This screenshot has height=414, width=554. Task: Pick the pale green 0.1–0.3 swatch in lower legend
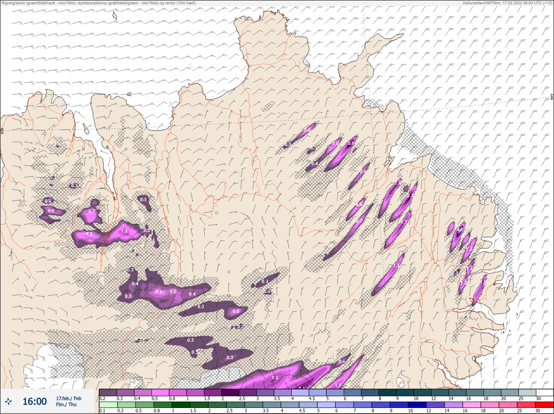(x=108, y=405)
